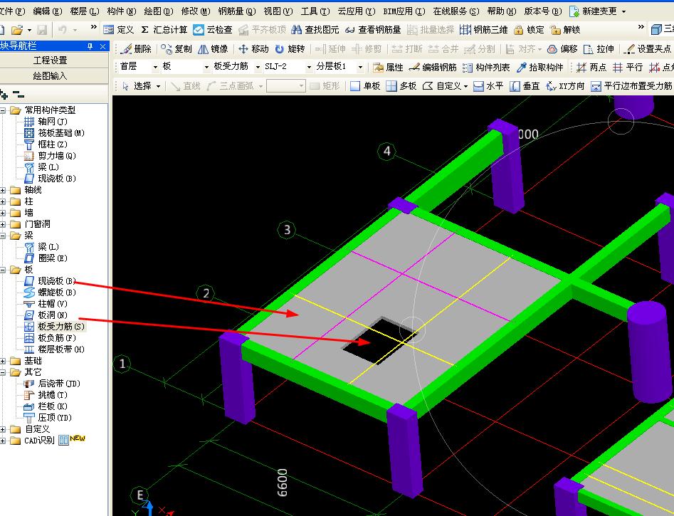Click the 定义 (Define) toolbar button

tap(119, 30)
